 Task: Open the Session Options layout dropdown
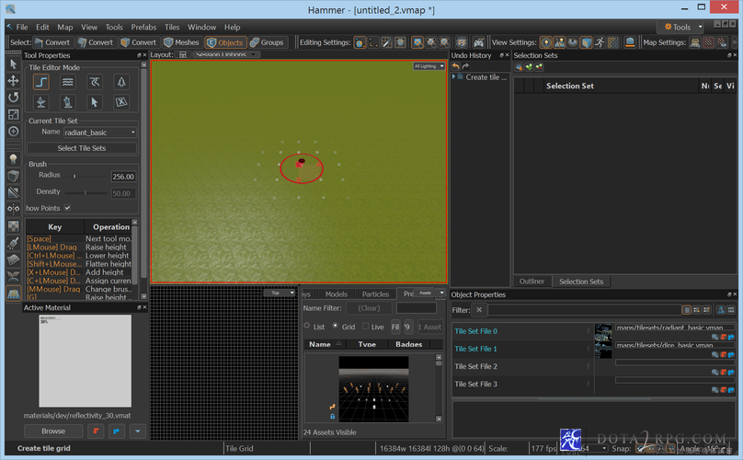pyautogui.click(x=225, y=54)
